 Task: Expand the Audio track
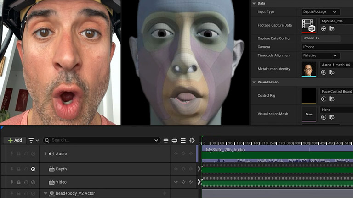pos(46,154)
